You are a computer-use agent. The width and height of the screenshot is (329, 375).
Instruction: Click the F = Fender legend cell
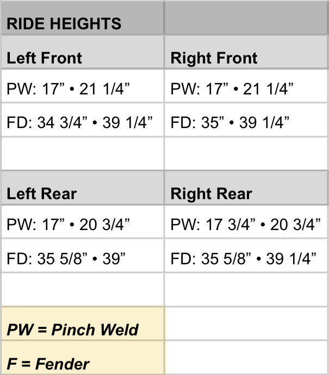click(x=83, y=358)
